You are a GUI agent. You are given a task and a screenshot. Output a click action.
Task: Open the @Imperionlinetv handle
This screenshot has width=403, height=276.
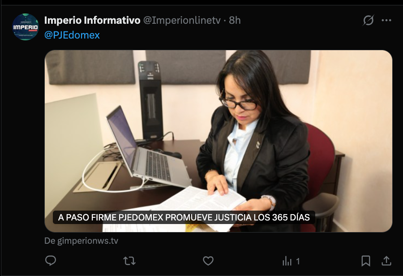(182, 20)
